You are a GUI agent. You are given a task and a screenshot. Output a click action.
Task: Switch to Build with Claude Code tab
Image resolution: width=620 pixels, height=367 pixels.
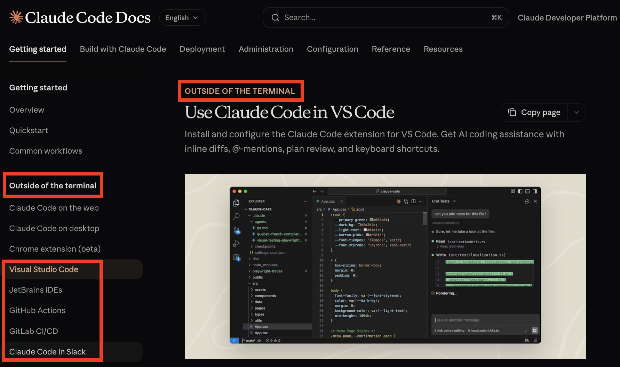(x=123, y=49)
